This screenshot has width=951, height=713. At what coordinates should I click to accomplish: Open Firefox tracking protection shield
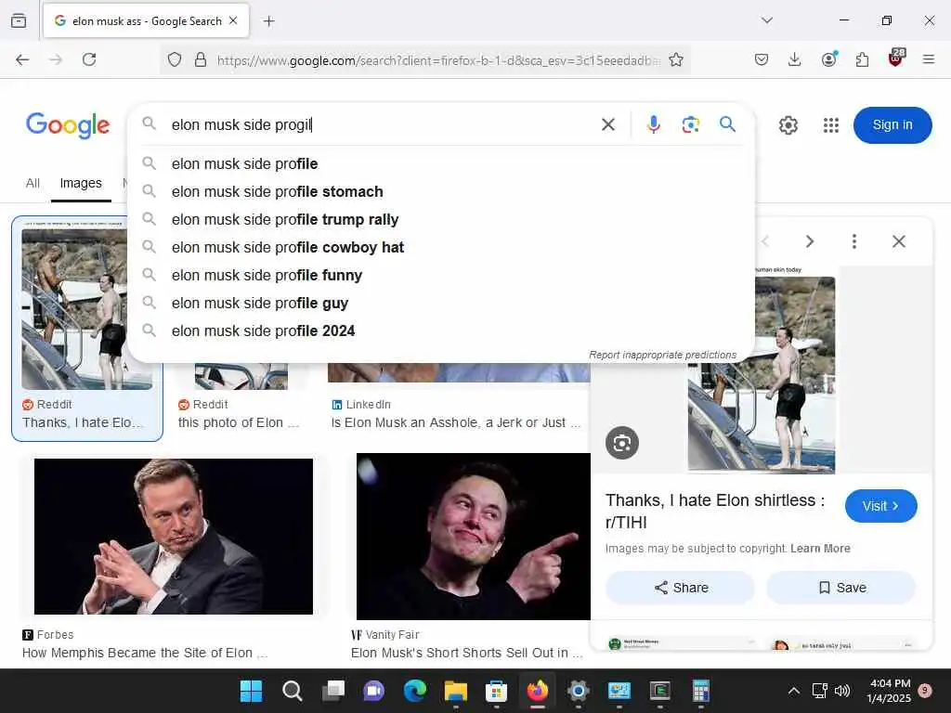pyautogui.click(x=174, y=59)
